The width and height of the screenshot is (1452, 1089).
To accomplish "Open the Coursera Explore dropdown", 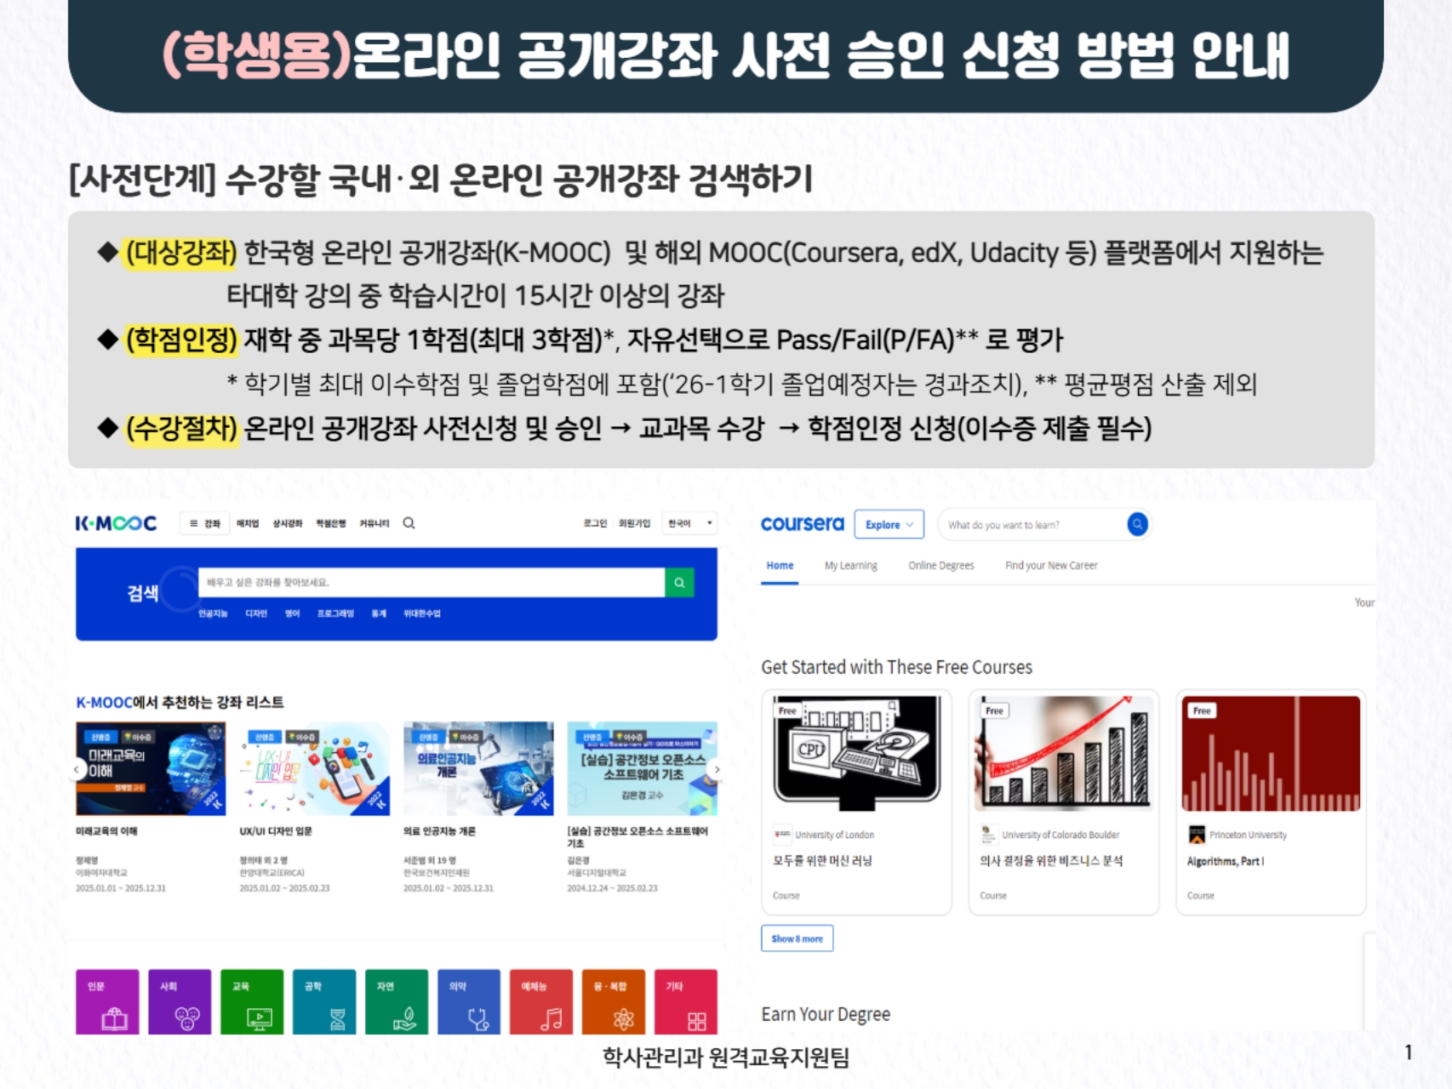I will (x=889, y=525).
